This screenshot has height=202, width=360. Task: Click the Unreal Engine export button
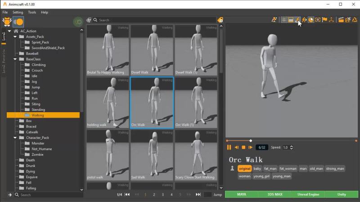(x=308, y=194)
